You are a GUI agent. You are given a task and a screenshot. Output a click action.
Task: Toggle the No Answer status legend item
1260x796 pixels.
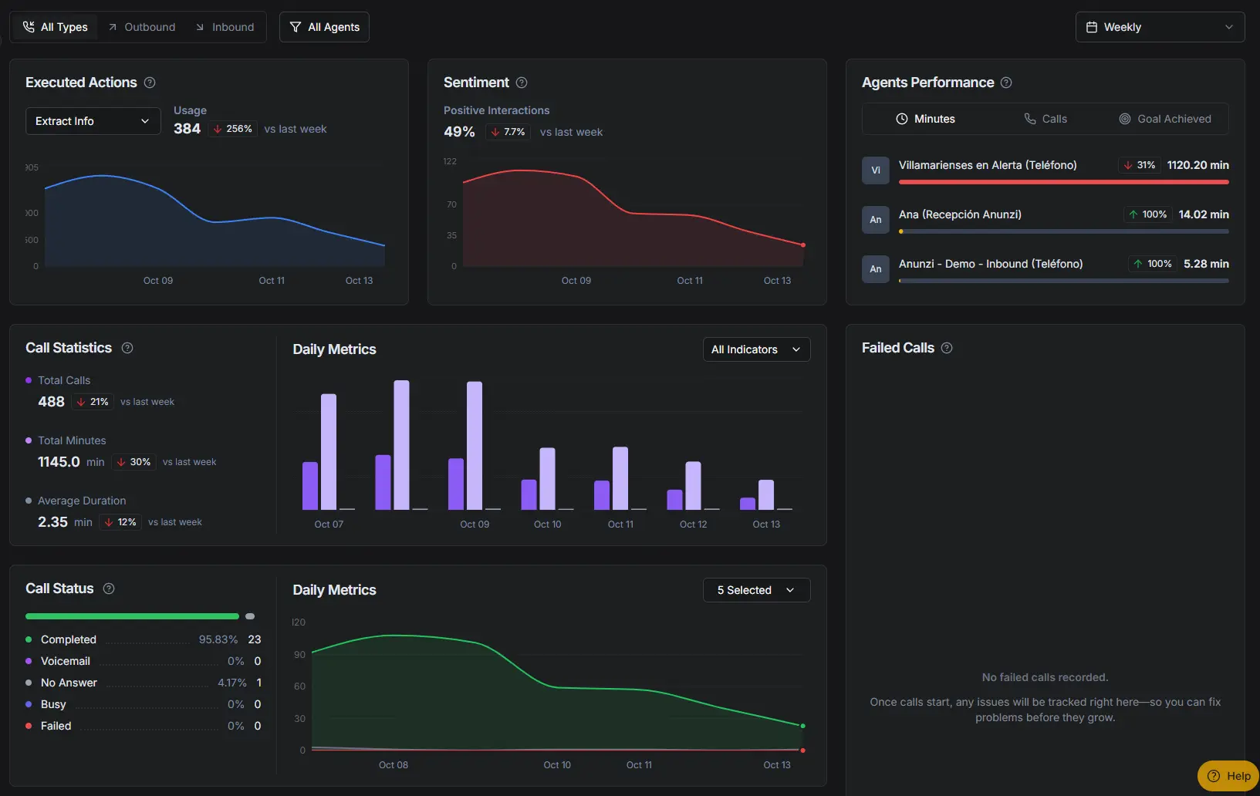[68, 683]
